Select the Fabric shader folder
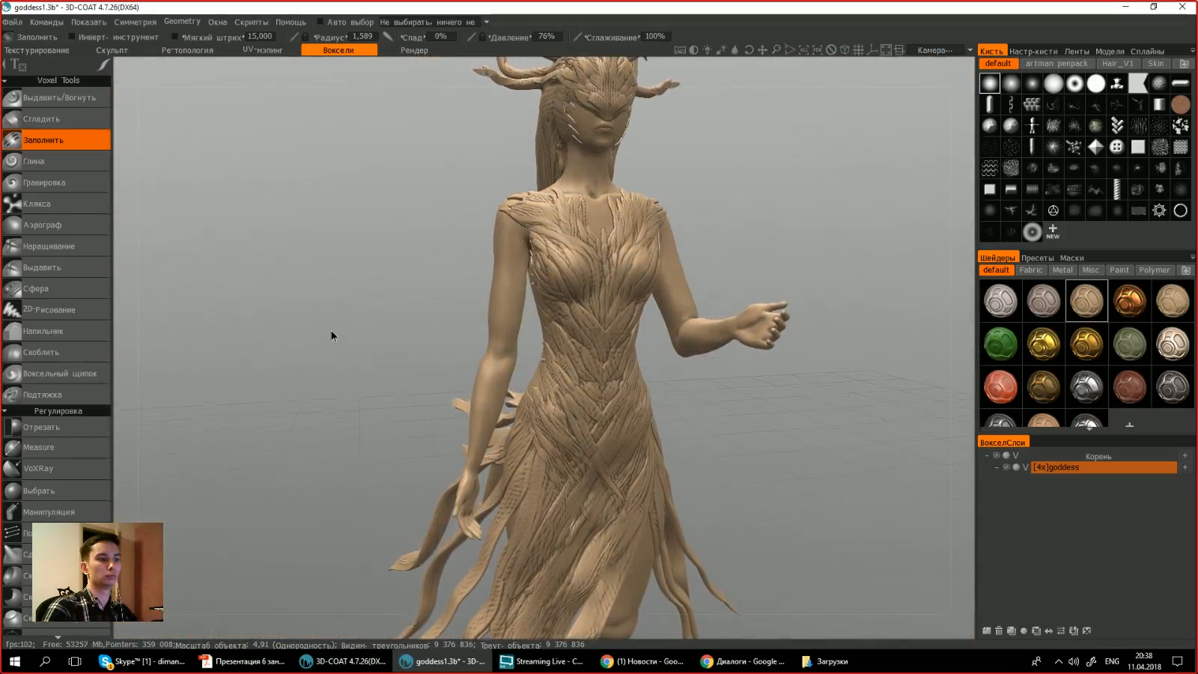 (x=1031, y=270)
